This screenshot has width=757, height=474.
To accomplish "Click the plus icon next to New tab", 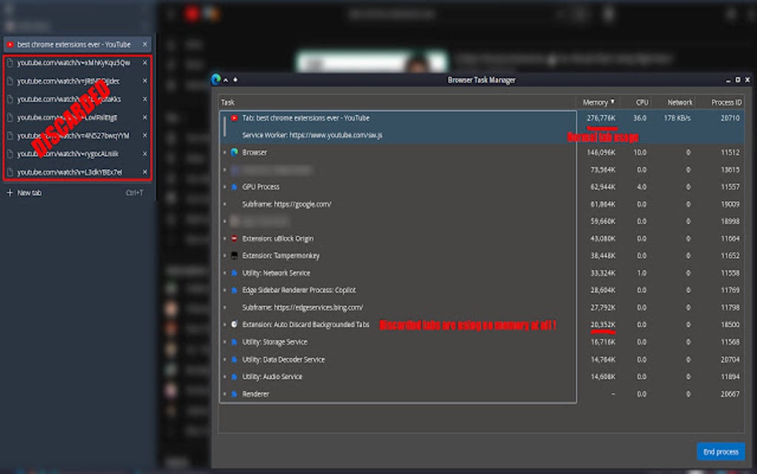I will coord(9,192).
